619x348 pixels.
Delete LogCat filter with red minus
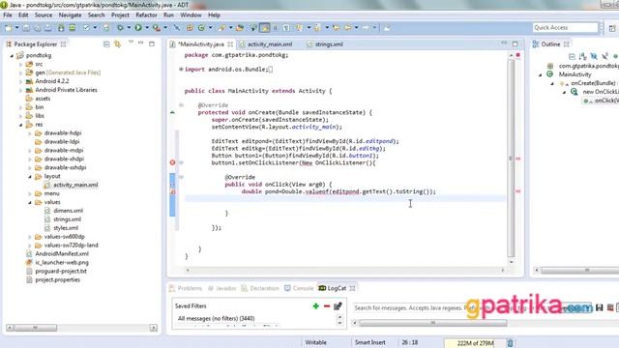tap(327, 306)
